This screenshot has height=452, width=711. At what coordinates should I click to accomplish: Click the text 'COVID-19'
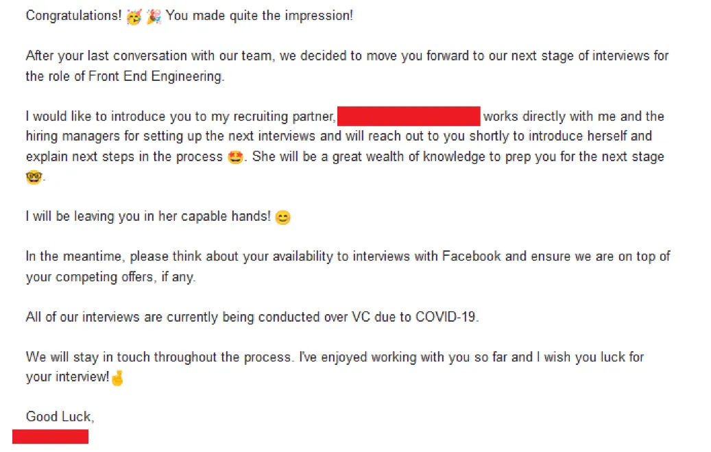tap(445, 317)
